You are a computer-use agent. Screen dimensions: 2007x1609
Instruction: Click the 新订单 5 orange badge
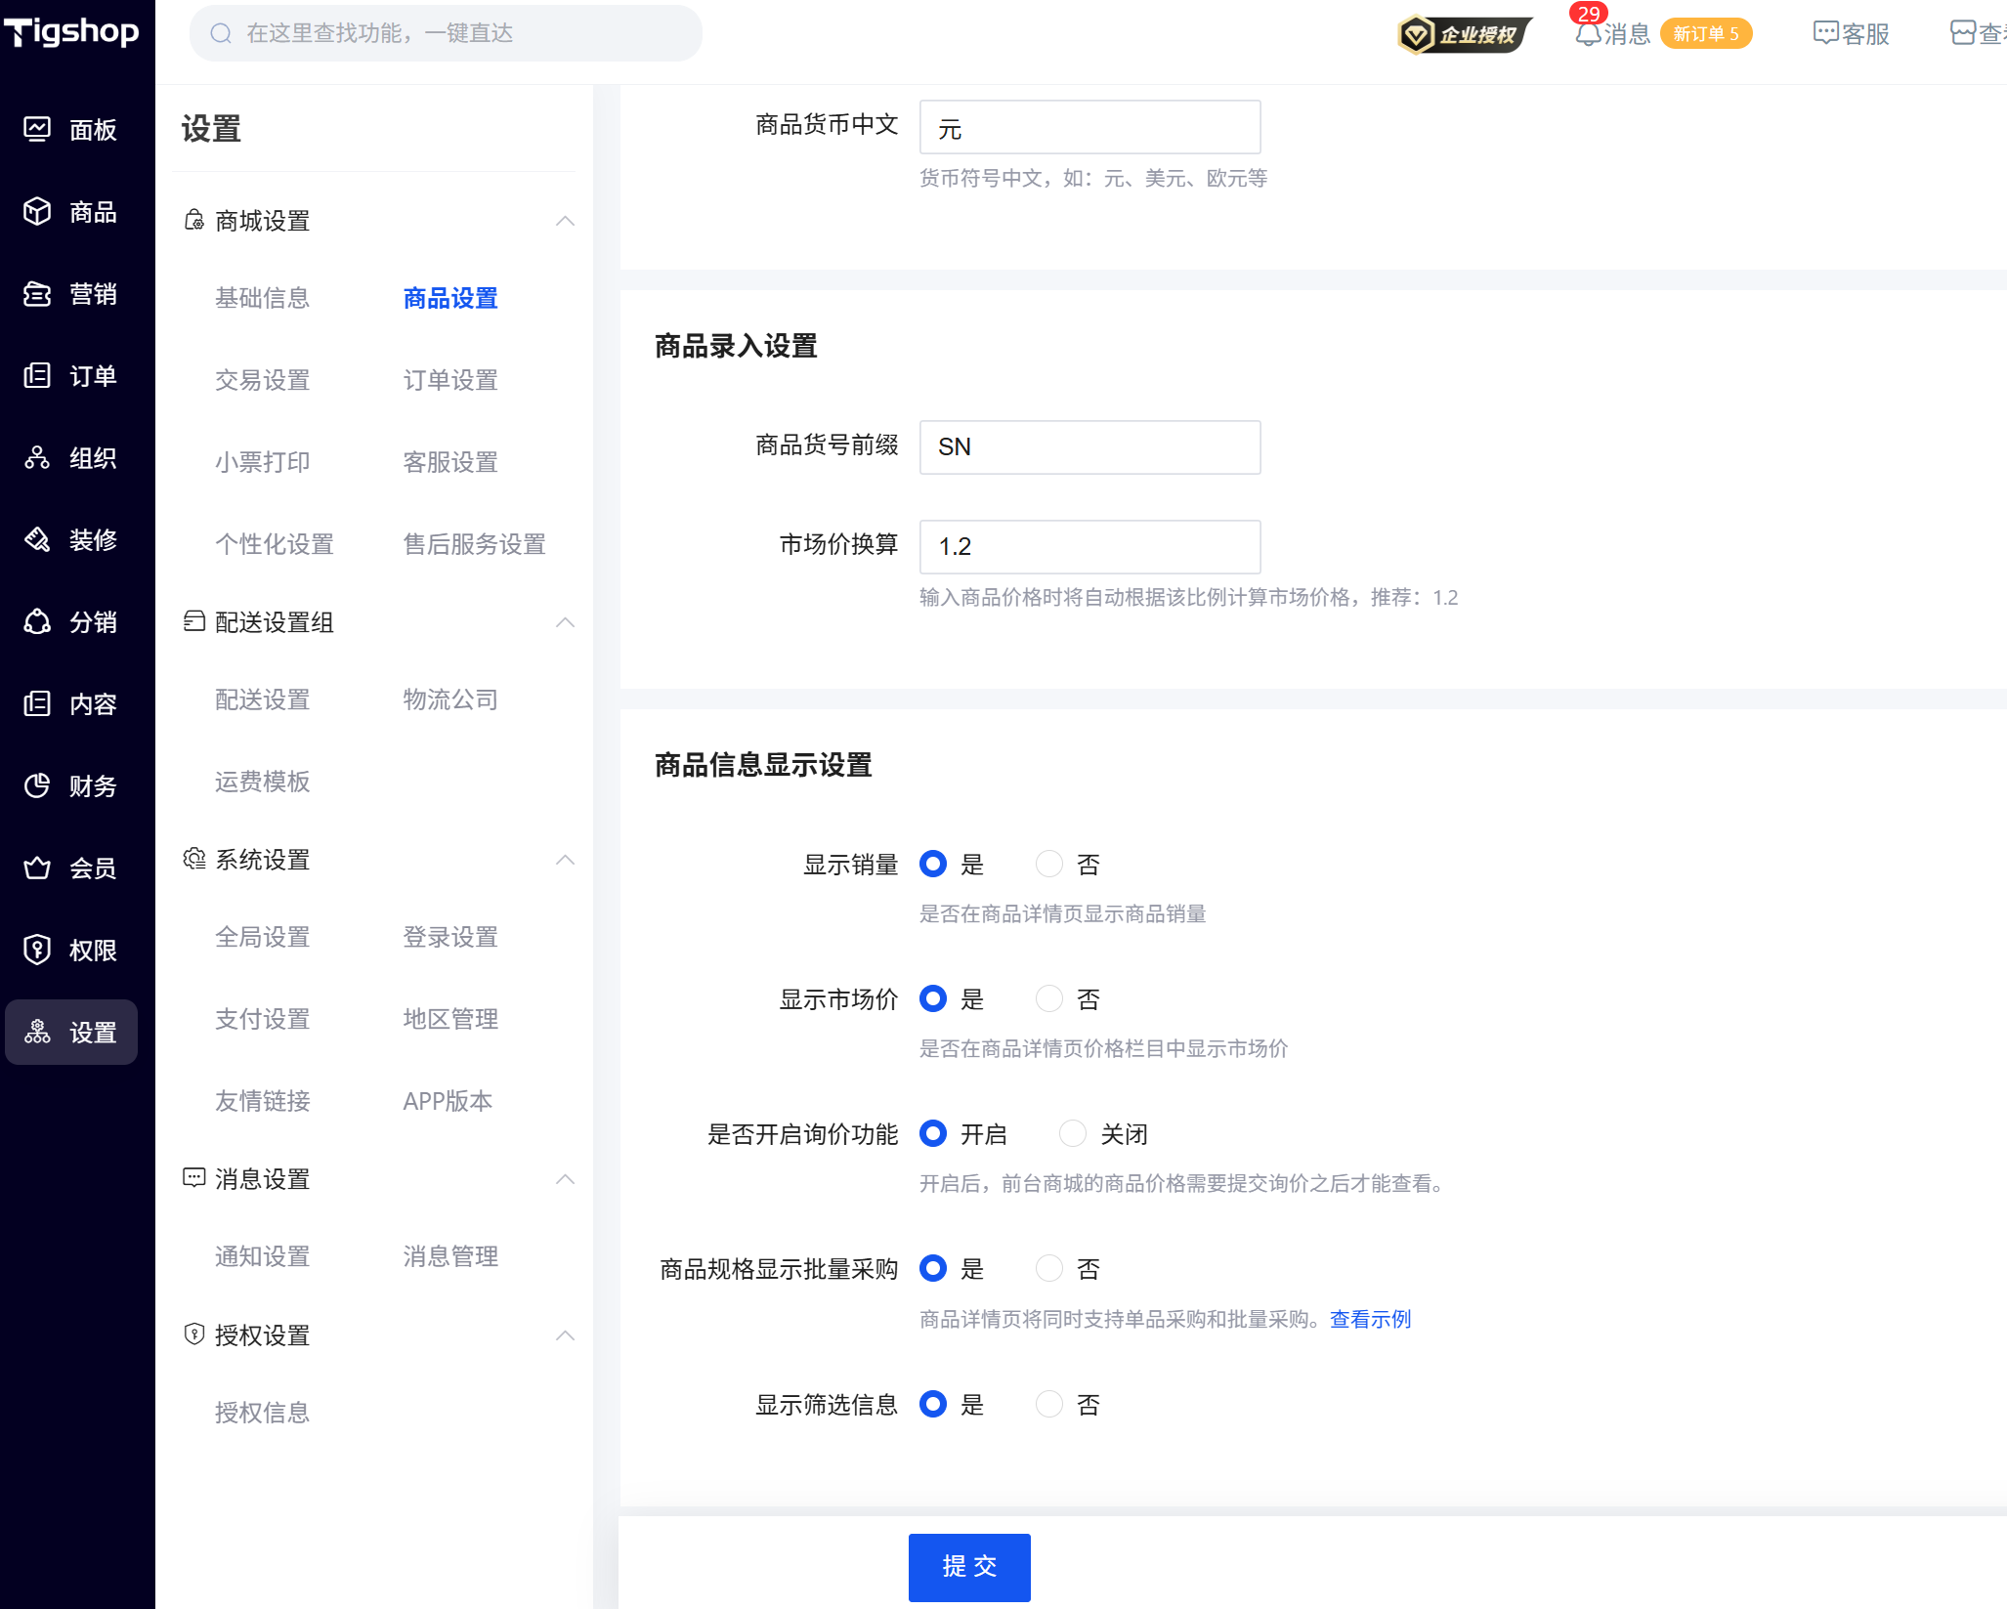pos(1706,34)
